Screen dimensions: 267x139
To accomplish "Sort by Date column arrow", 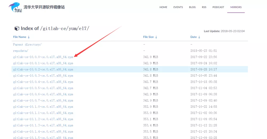I will click(x=199, y=37).
